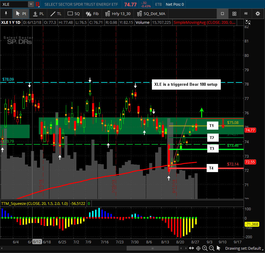Click the red symbol link icon
Viewport: 265px width, 253px height.
[38, 4]
